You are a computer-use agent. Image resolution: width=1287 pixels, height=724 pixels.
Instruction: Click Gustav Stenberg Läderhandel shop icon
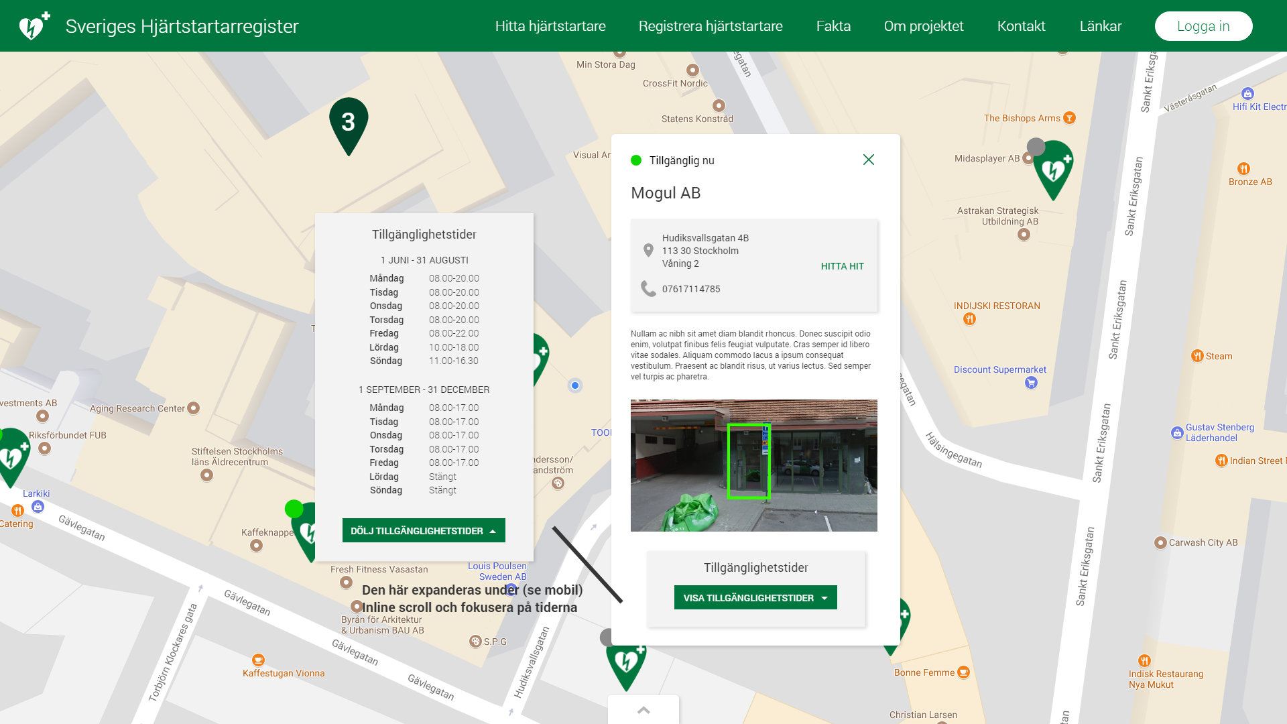(1177, 432)
